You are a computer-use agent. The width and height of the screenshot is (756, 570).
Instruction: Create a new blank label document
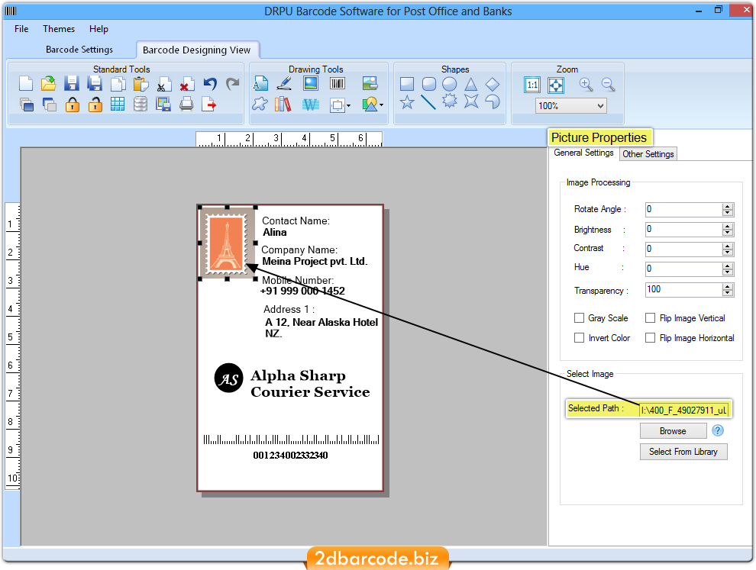[25, 84]
